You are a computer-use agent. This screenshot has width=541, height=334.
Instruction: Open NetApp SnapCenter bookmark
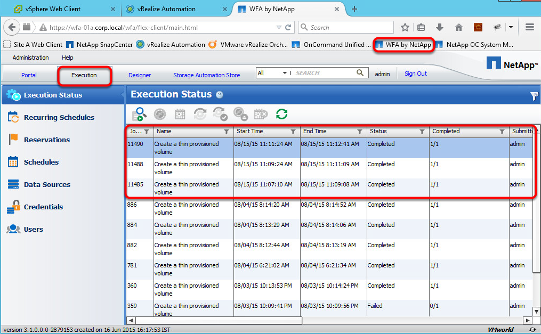tap(99, 44)
